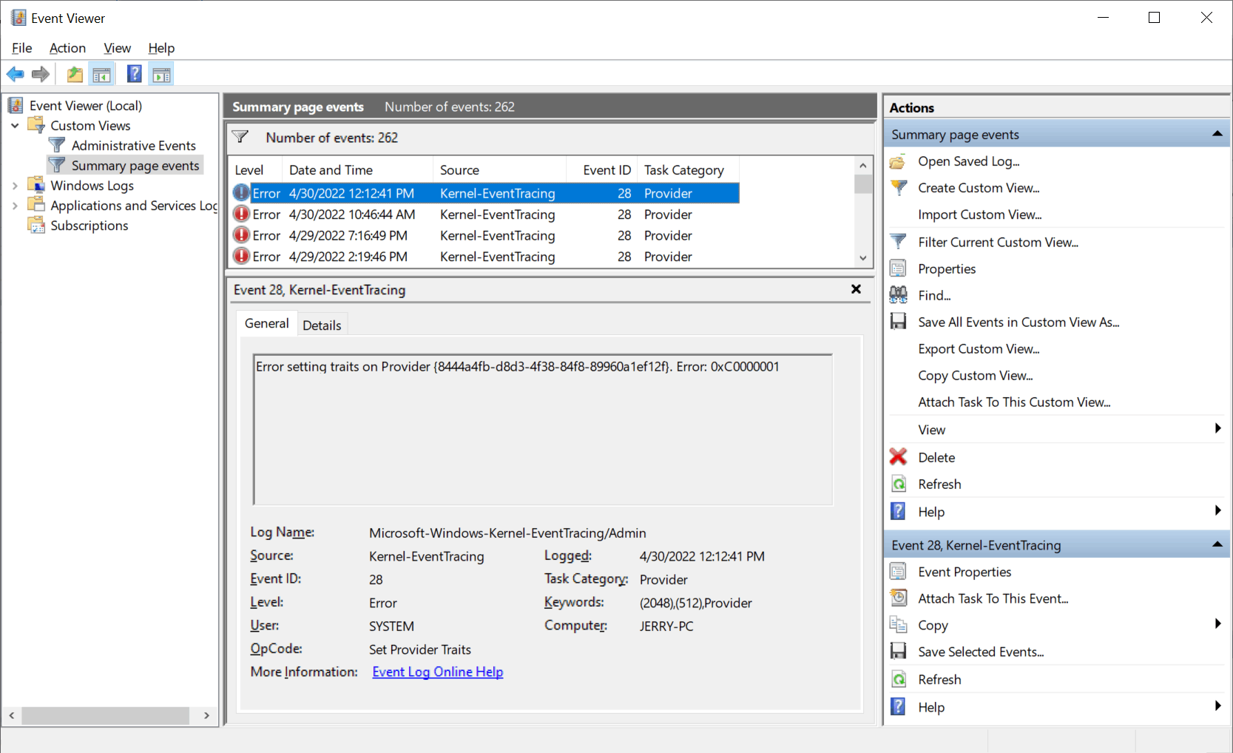Open the Action menu
This screenshot has height=753, width=1233.
pyautogui.click(x=67, y=48)
